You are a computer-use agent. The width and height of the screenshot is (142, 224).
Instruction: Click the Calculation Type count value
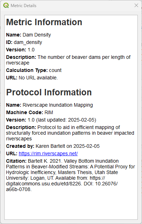point(55,70)
